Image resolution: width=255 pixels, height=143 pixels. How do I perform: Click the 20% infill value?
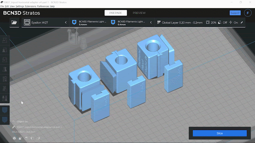[x=214, y=23]
